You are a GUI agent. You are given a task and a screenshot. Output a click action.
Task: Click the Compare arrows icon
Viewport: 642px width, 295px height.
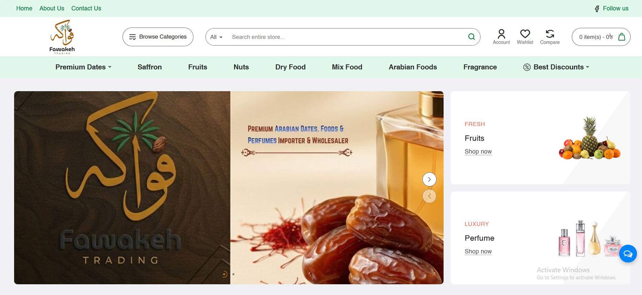pos(550,34)
